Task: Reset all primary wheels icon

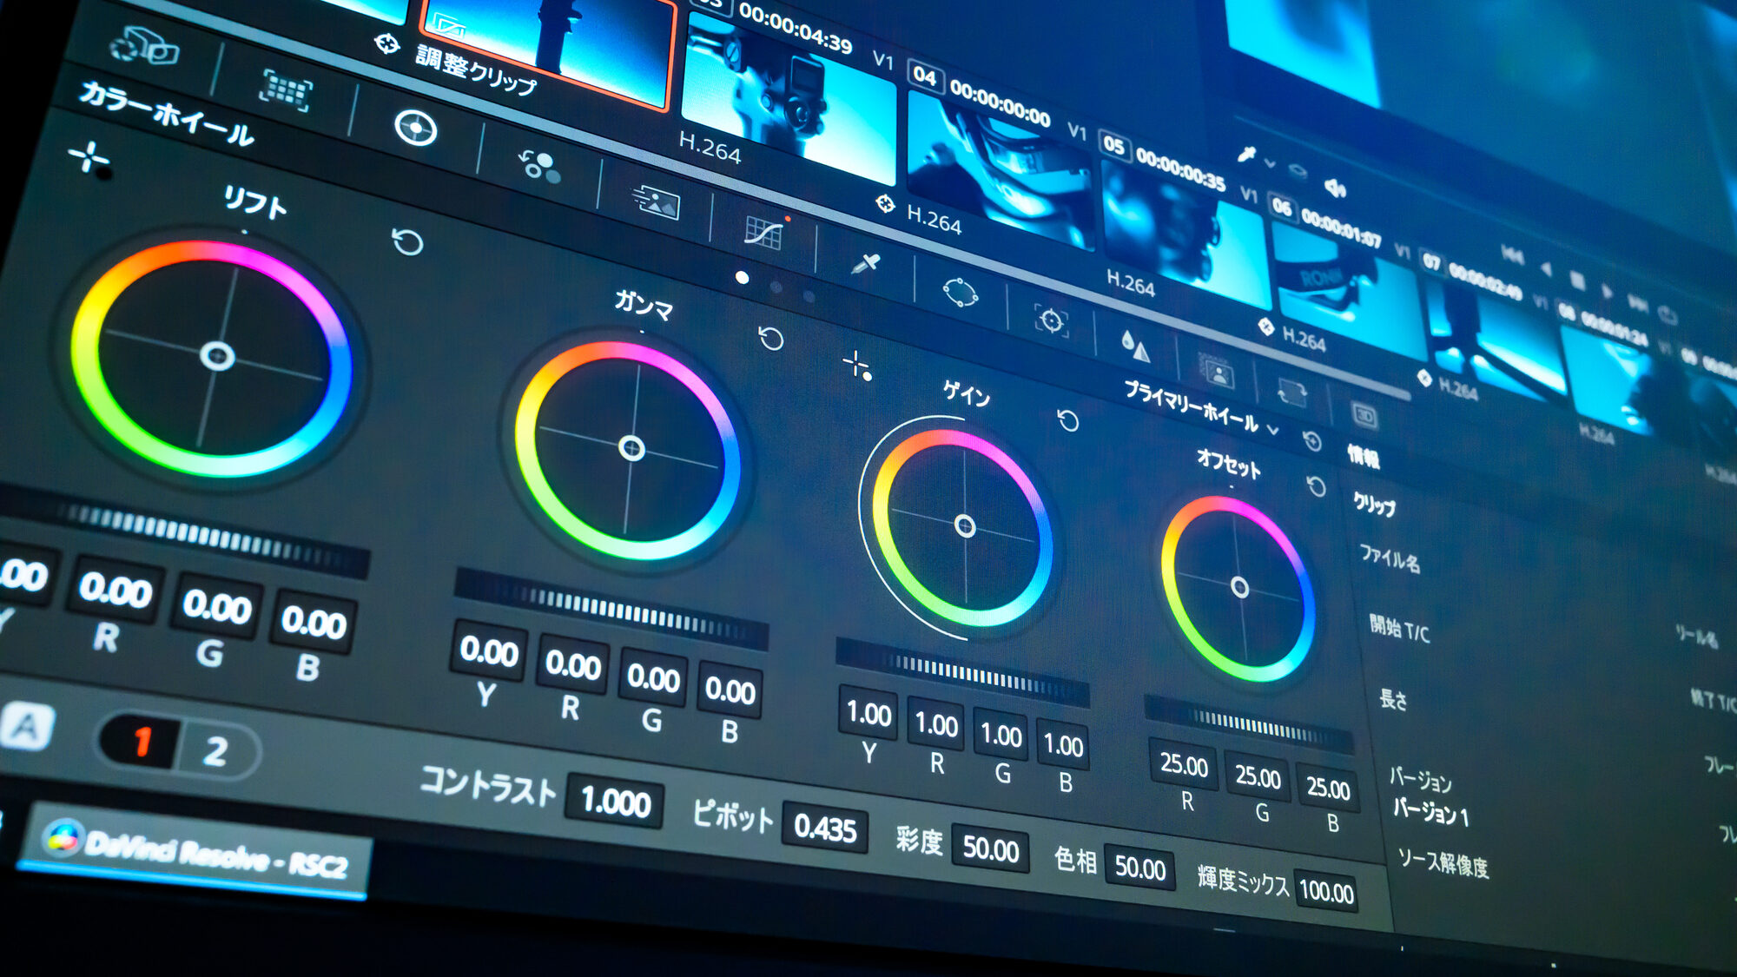Action: click(1312, 441)
